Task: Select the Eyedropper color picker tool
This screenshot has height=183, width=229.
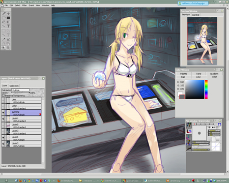Action: coord(4,40)
